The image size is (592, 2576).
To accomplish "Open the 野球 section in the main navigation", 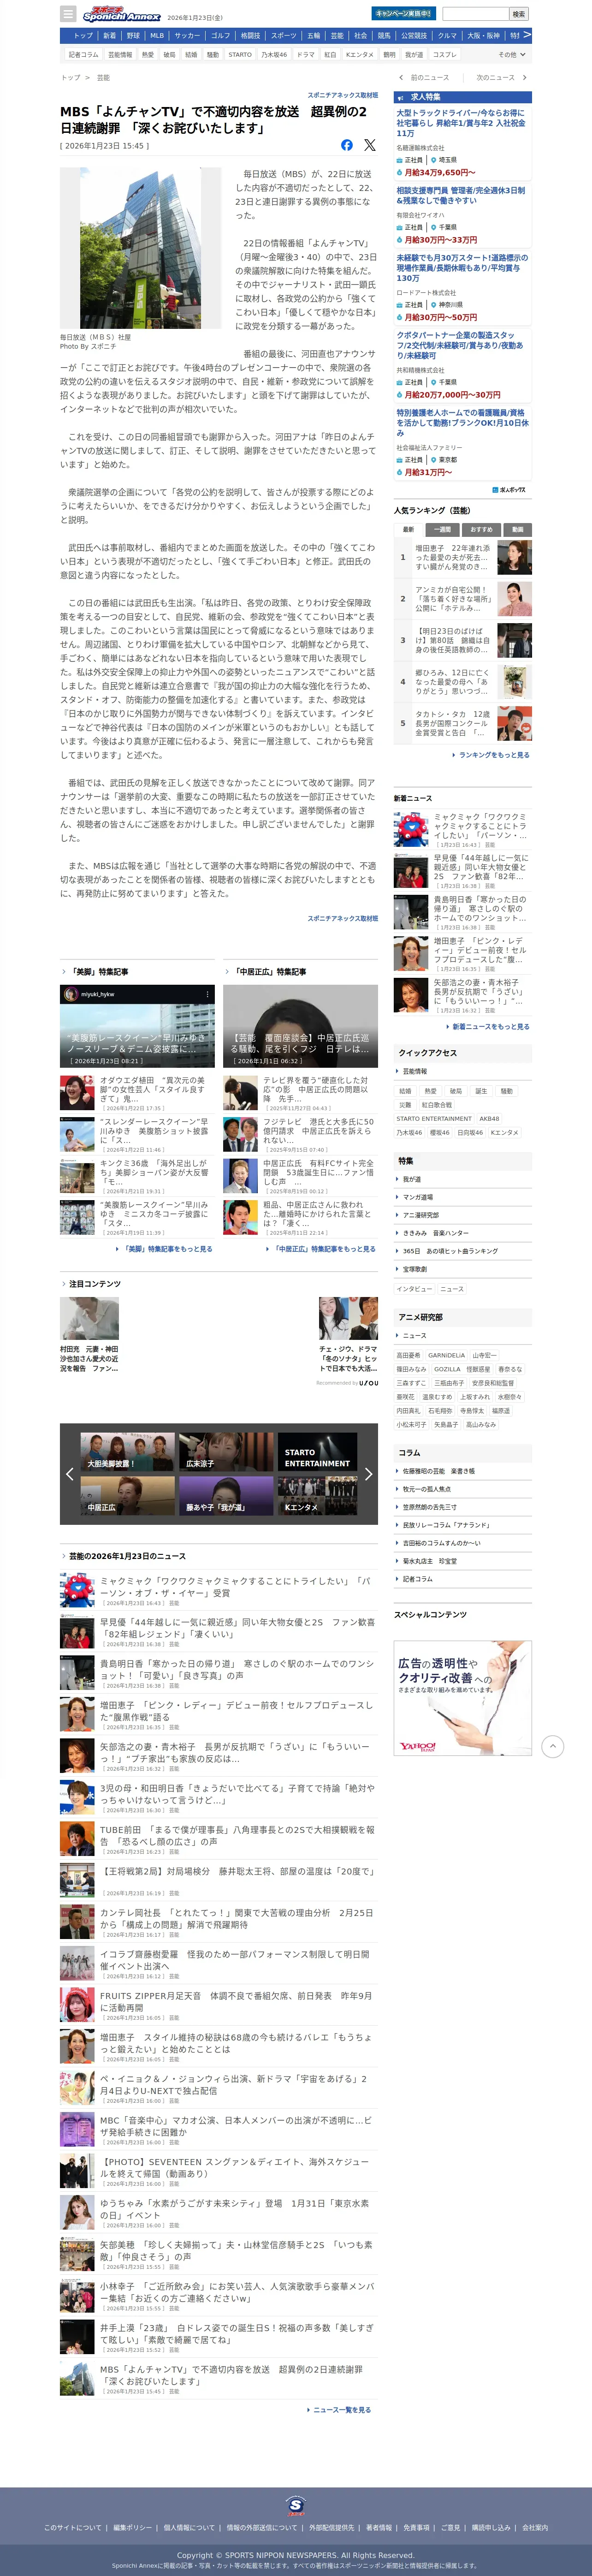I will [x=133, y=35].
